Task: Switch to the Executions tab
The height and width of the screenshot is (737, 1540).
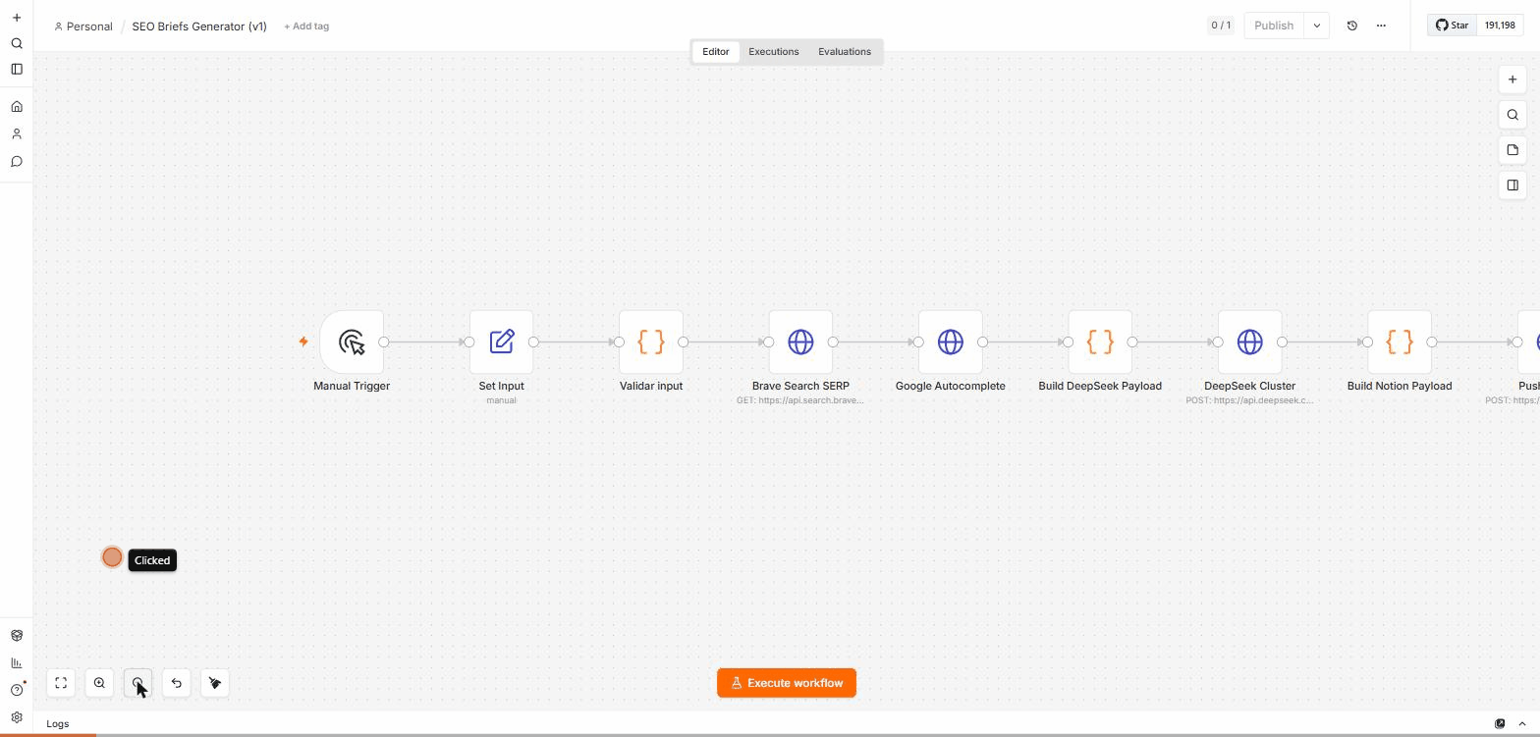Action: click(774, 52)
